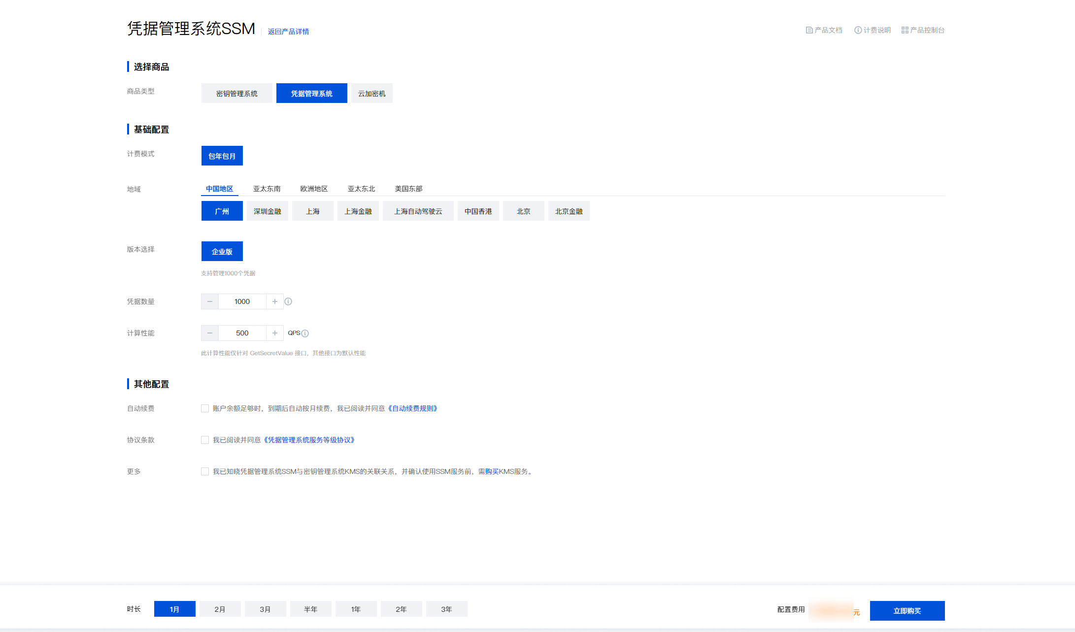This screenshot has height=632, width=1075.
Task: Switch to the 亚太东南 region tab
Action: [267, 189]
